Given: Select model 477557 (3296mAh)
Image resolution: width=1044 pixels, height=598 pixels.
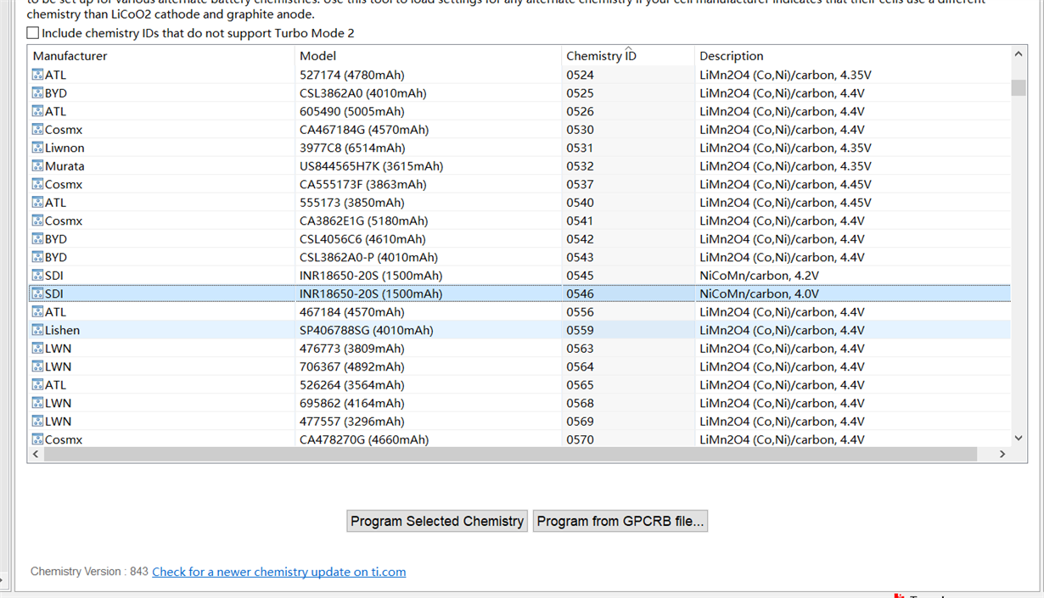Looking at the screenshot, I should pyautogui.click(x=352, y=422).
